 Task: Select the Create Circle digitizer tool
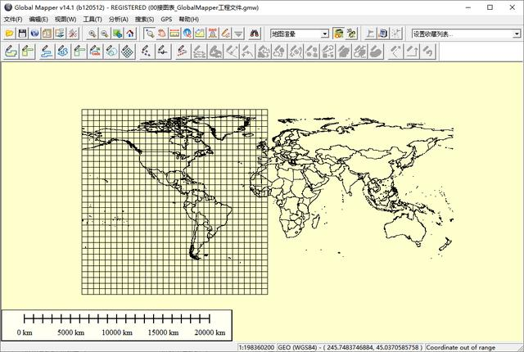point(111,52)
